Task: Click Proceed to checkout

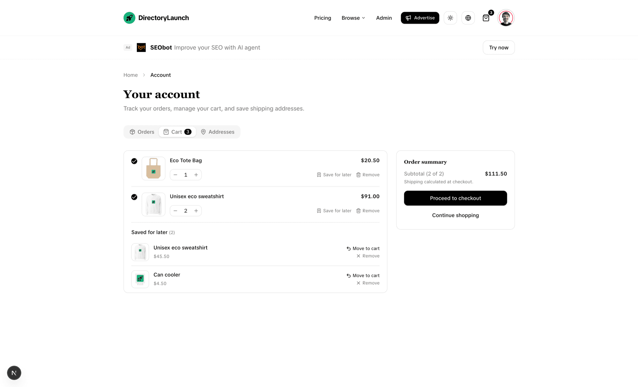Action: pyautogui.click(x=455, y=198)
